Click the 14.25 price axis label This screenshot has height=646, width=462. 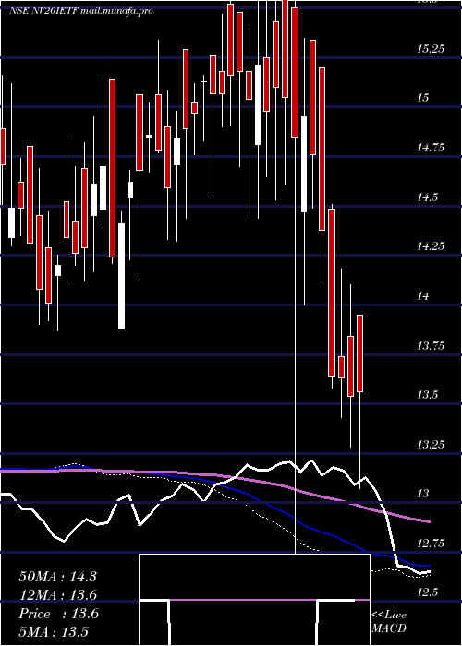coord(431,246)
